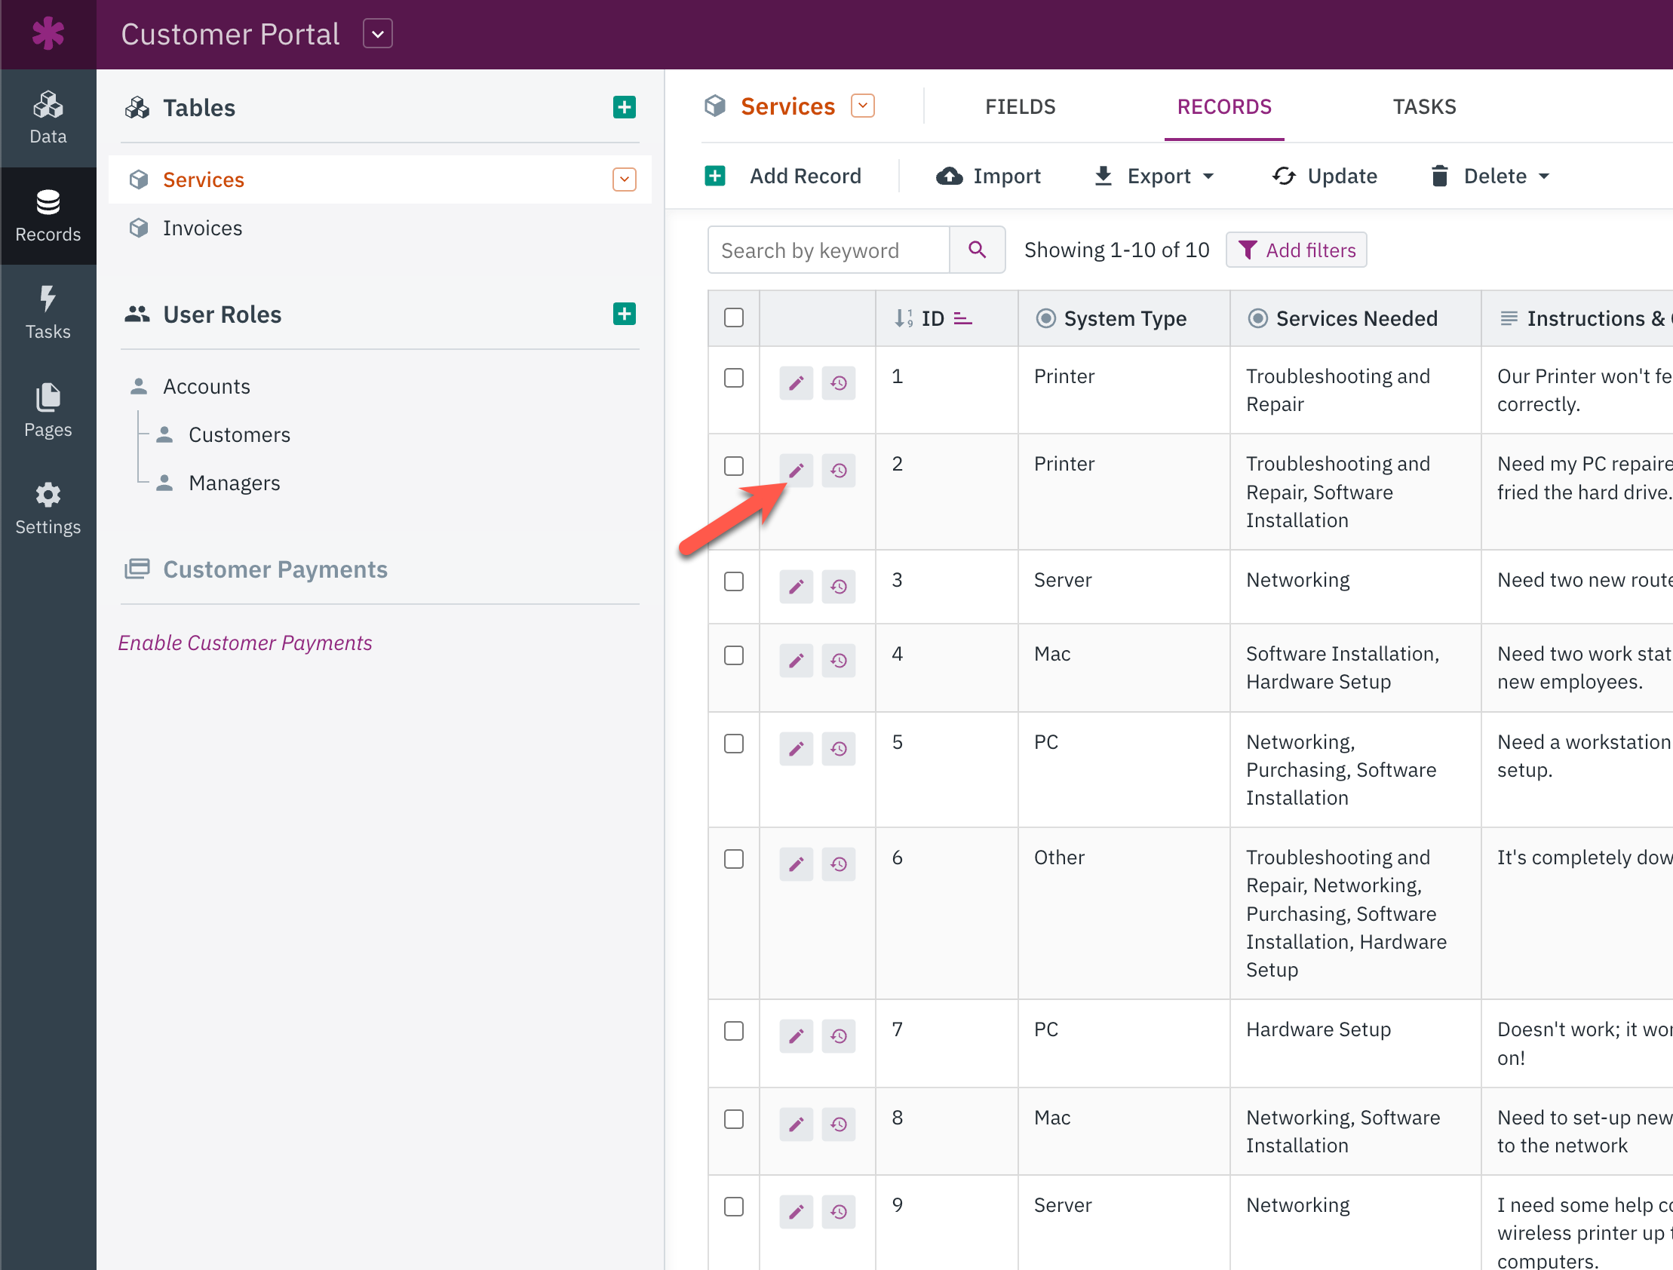The image size is (1673, 1270).
Task: Open the Services table dropdown in sidebar
Action: pos(624,179)
